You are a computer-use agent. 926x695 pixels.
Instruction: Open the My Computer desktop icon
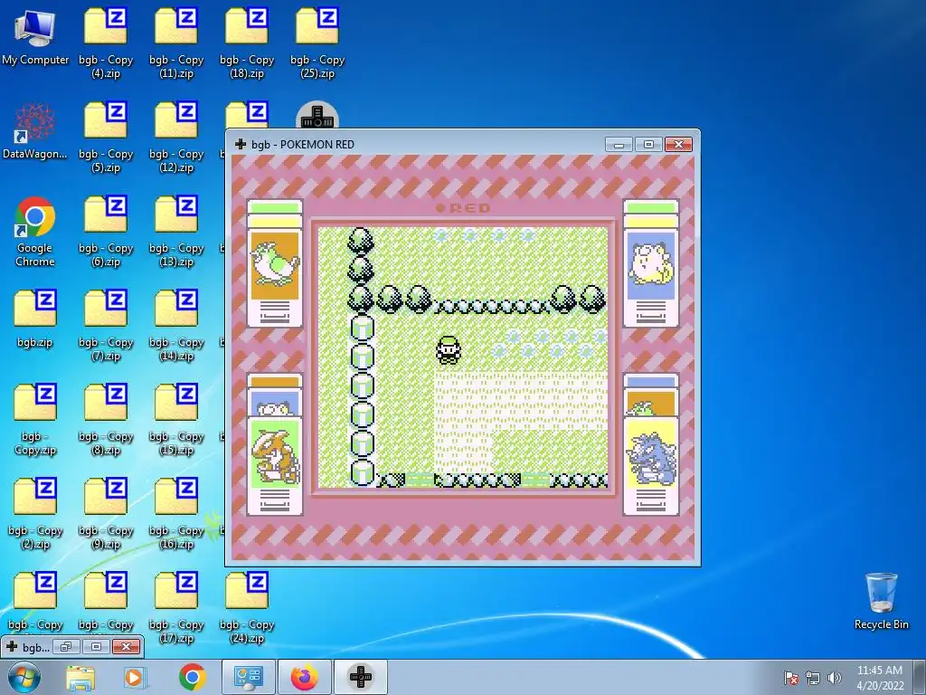35,36
